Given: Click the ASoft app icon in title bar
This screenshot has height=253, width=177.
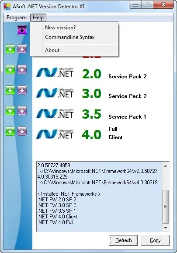Looking at the screenshot, I should coord(7,7).
